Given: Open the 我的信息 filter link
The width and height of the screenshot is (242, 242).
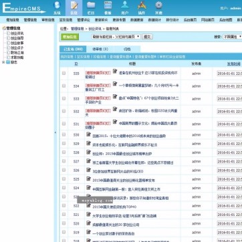Looking at the screenshot, I should [67, 57].
